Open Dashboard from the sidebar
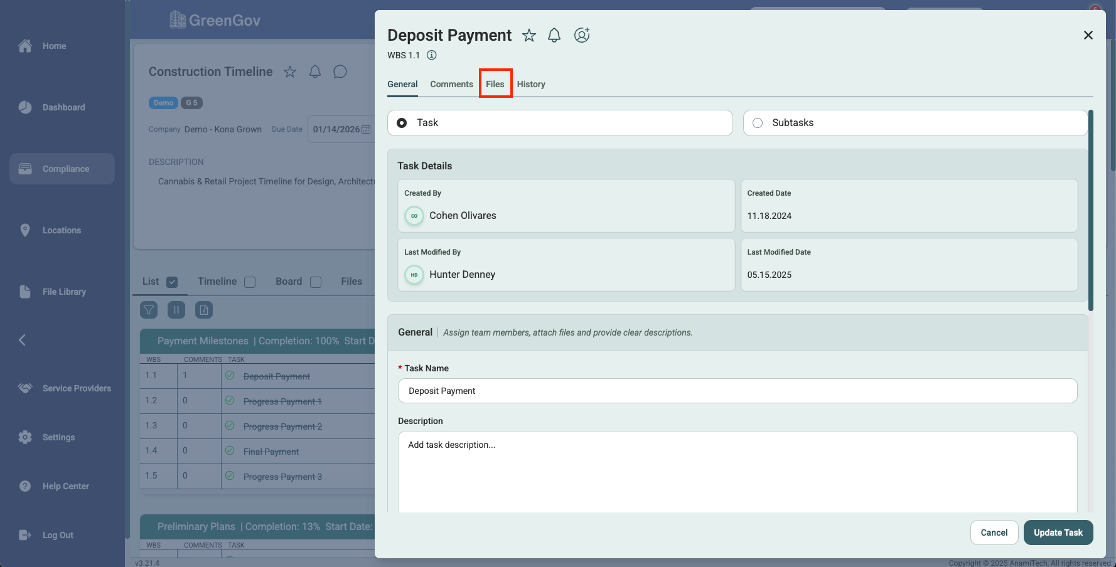Image resolution: width=1116 pixels, height=567 pixels. tap(51, 107)
